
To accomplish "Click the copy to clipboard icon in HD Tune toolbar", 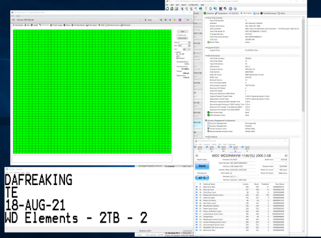I will (x=161, y=20).
